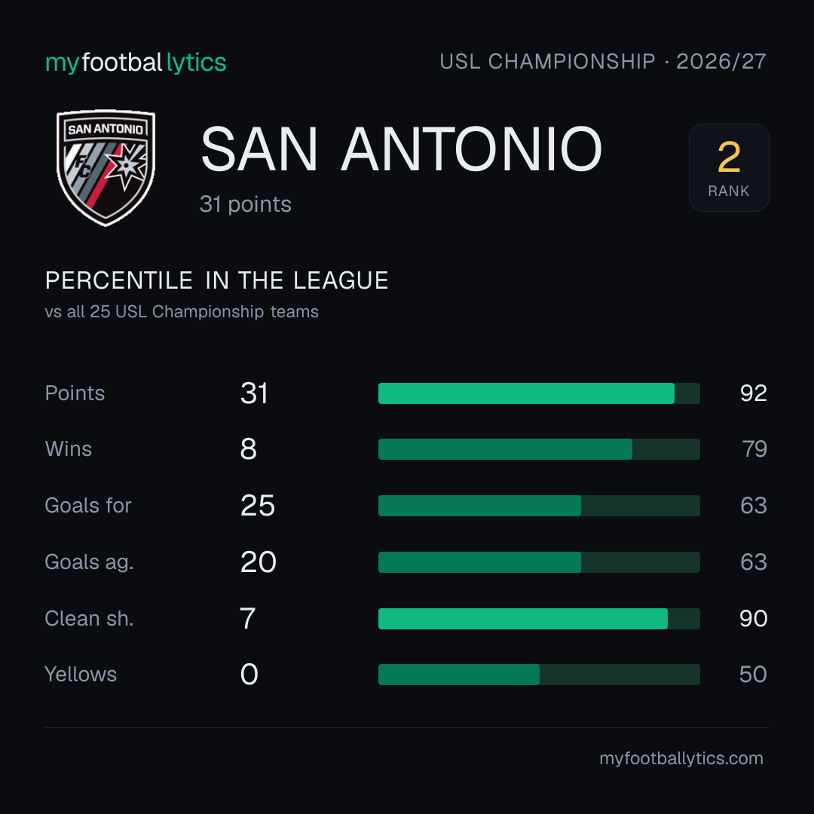Image resolution: width=814 pixels, height=814 pixels.
Task: Select the Wins stat label
Action: (69, 449)
